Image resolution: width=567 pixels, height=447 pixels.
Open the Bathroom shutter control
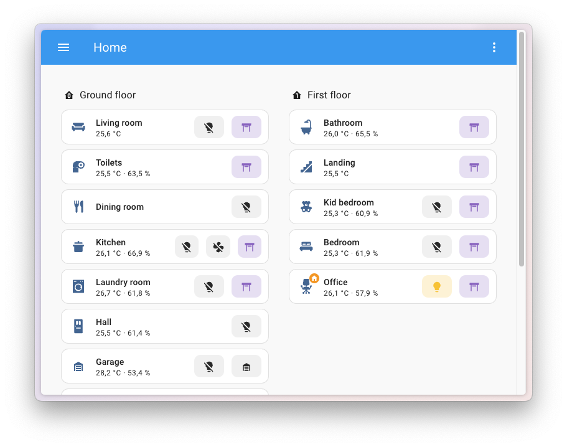474,127
